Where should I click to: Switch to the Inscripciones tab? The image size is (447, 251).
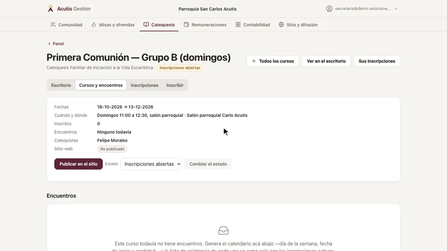144,85
